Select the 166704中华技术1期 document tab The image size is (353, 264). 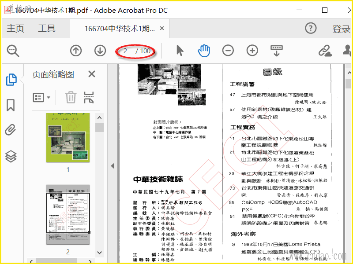[x=120, y=29]
